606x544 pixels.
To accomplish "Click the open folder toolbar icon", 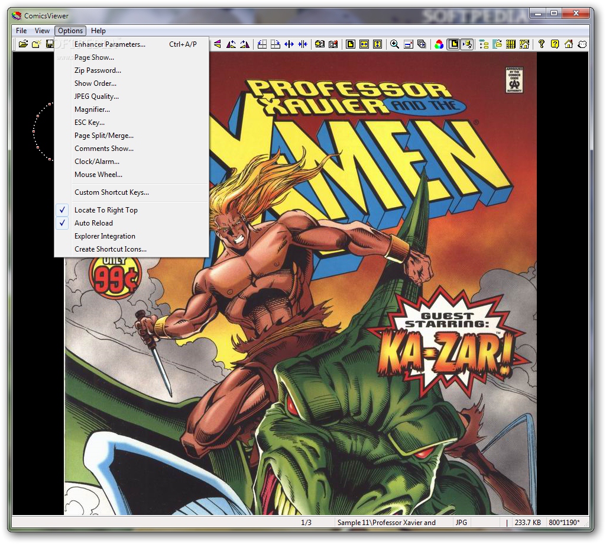I will coord(23,44).
